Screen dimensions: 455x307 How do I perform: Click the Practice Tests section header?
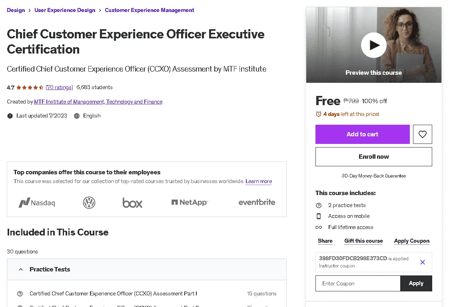click(147, 269)
